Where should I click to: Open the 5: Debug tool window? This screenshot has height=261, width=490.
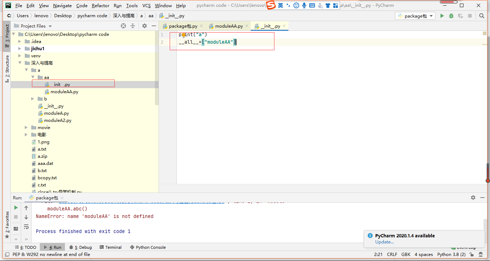80,247
